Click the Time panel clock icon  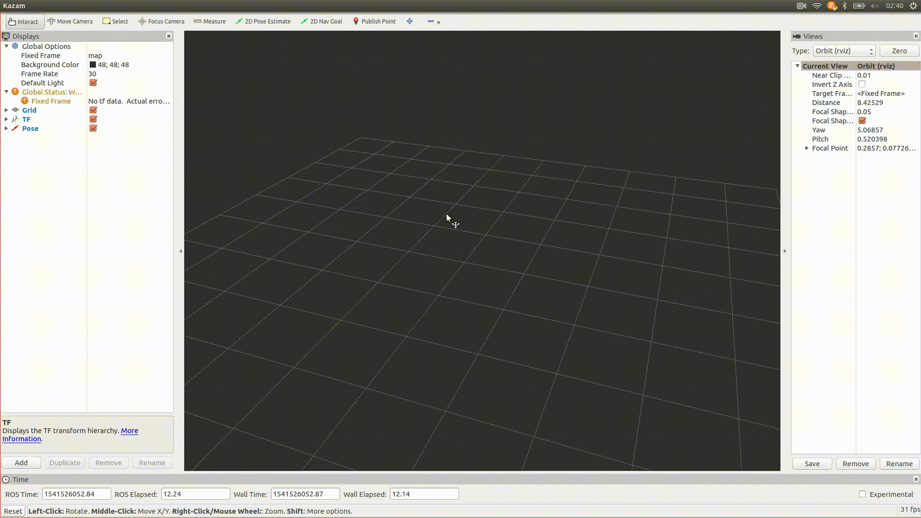tap(6, 479)
